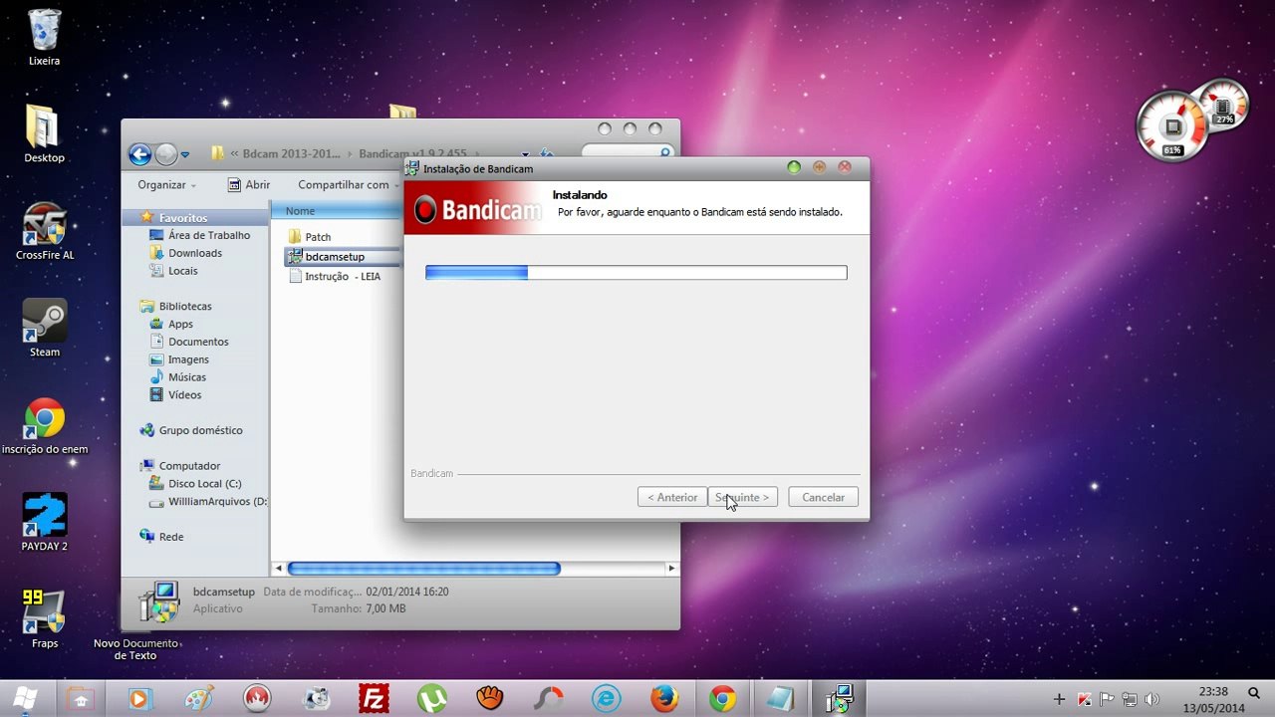Click the clock showing 23:38 in taskbar
1275x717 pixels.
point(1213,691)
